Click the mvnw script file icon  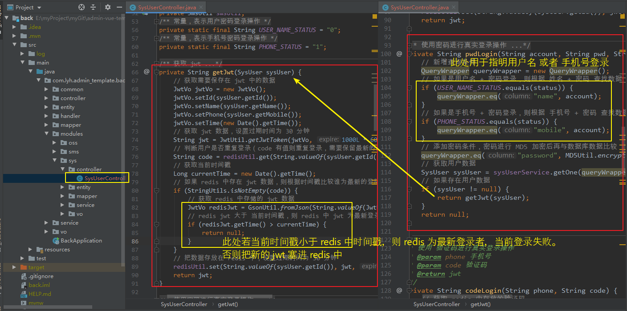[x=24, y=303]
